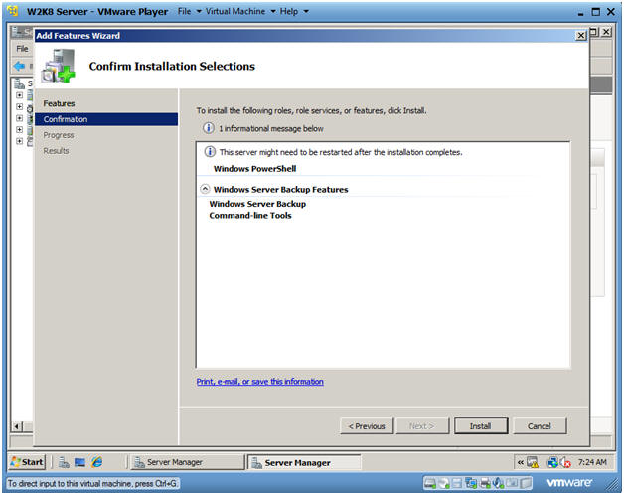Expand the third plus box in Server Manager tree
This screenshot has height=495, width=624.
pyautogui.click(x=19, y=118)
